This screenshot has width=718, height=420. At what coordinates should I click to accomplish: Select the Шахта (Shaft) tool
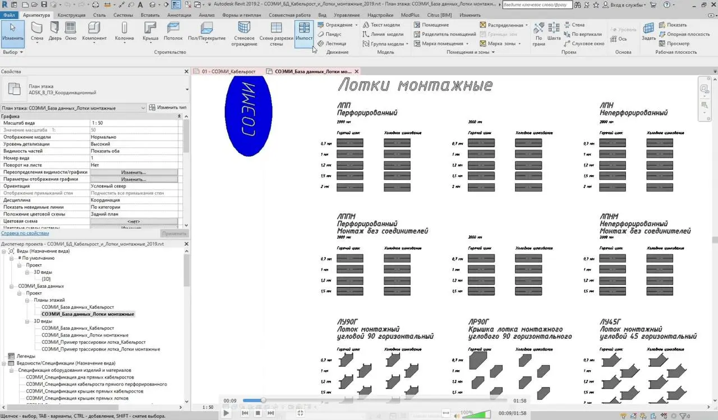pyautogui.click(x=554, y=32)
